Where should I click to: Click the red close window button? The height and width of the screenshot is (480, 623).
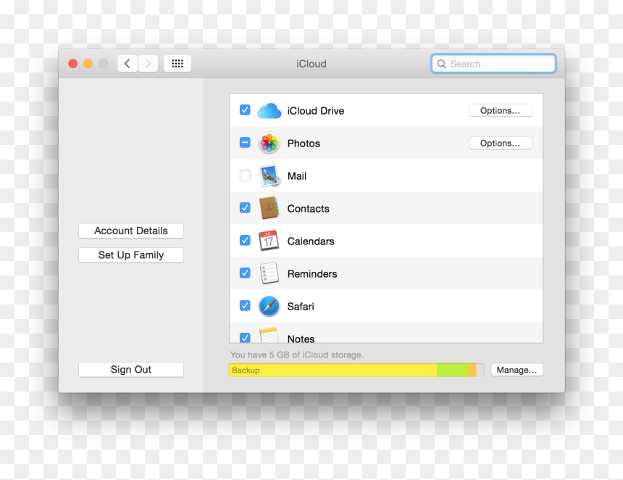(x=72, y=64)
